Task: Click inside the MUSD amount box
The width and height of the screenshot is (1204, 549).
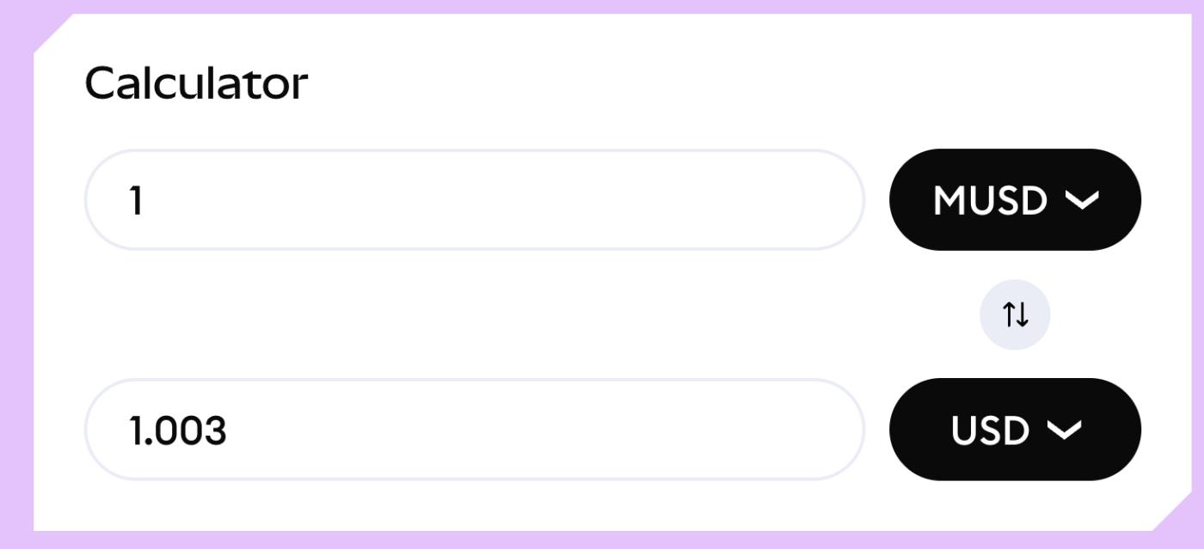Action: 474,199
